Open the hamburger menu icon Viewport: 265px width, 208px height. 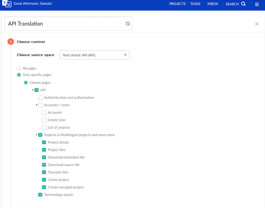pyautogui.click(x=257, y=4)
